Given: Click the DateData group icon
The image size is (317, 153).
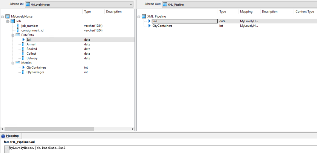Looking at the screenshot, I should coord(18,35).
